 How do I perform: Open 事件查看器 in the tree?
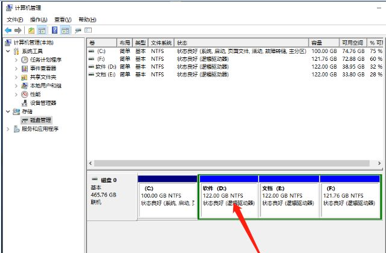pyautogui.click(x=39, y=68)
